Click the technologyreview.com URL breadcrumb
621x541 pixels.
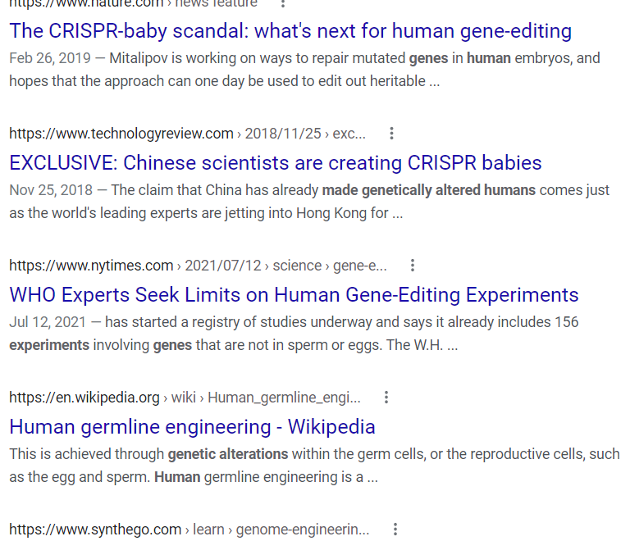[x=187, y=134]
